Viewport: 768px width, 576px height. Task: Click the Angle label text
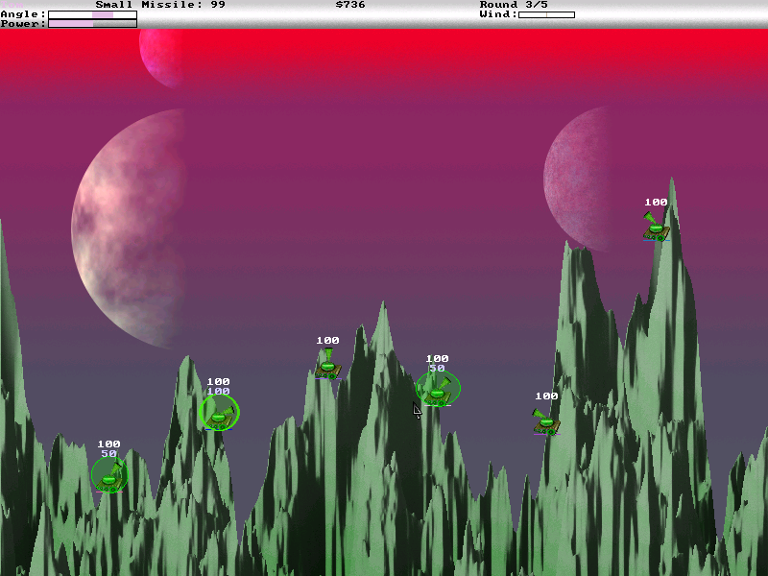coord(23,14)
